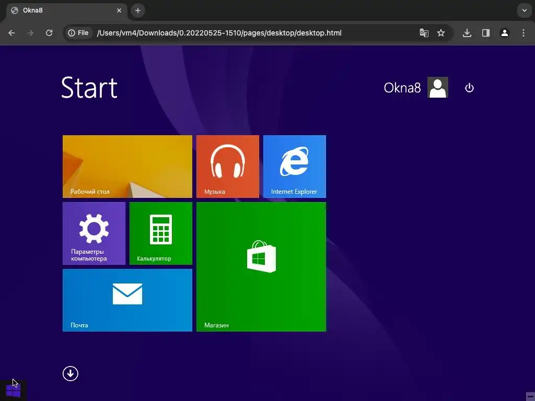Open the Магазин store tile

(261, 267)
